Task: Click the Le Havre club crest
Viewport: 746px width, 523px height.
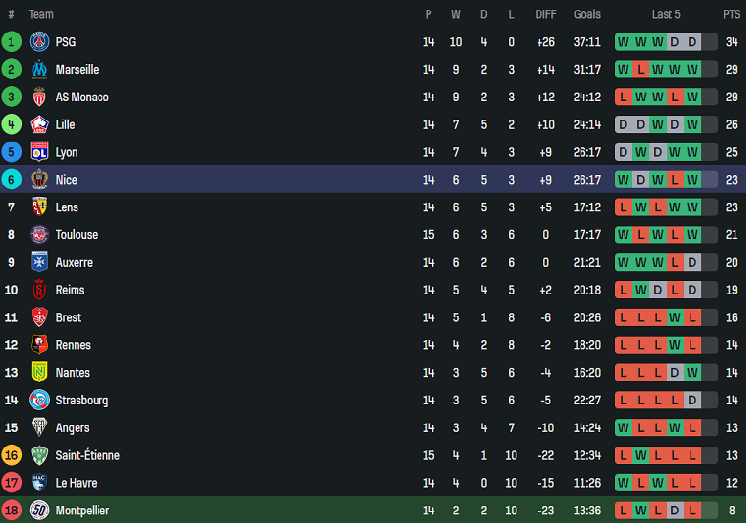Action: coord(39,483)
